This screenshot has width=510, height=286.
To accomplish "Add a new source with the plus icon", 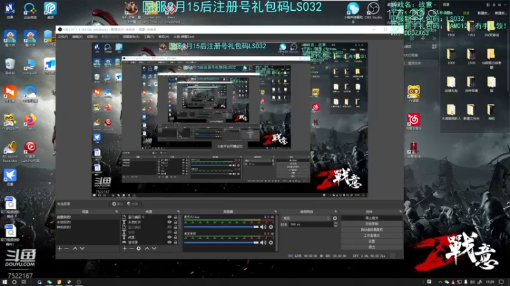I will (x=124, y=249).
